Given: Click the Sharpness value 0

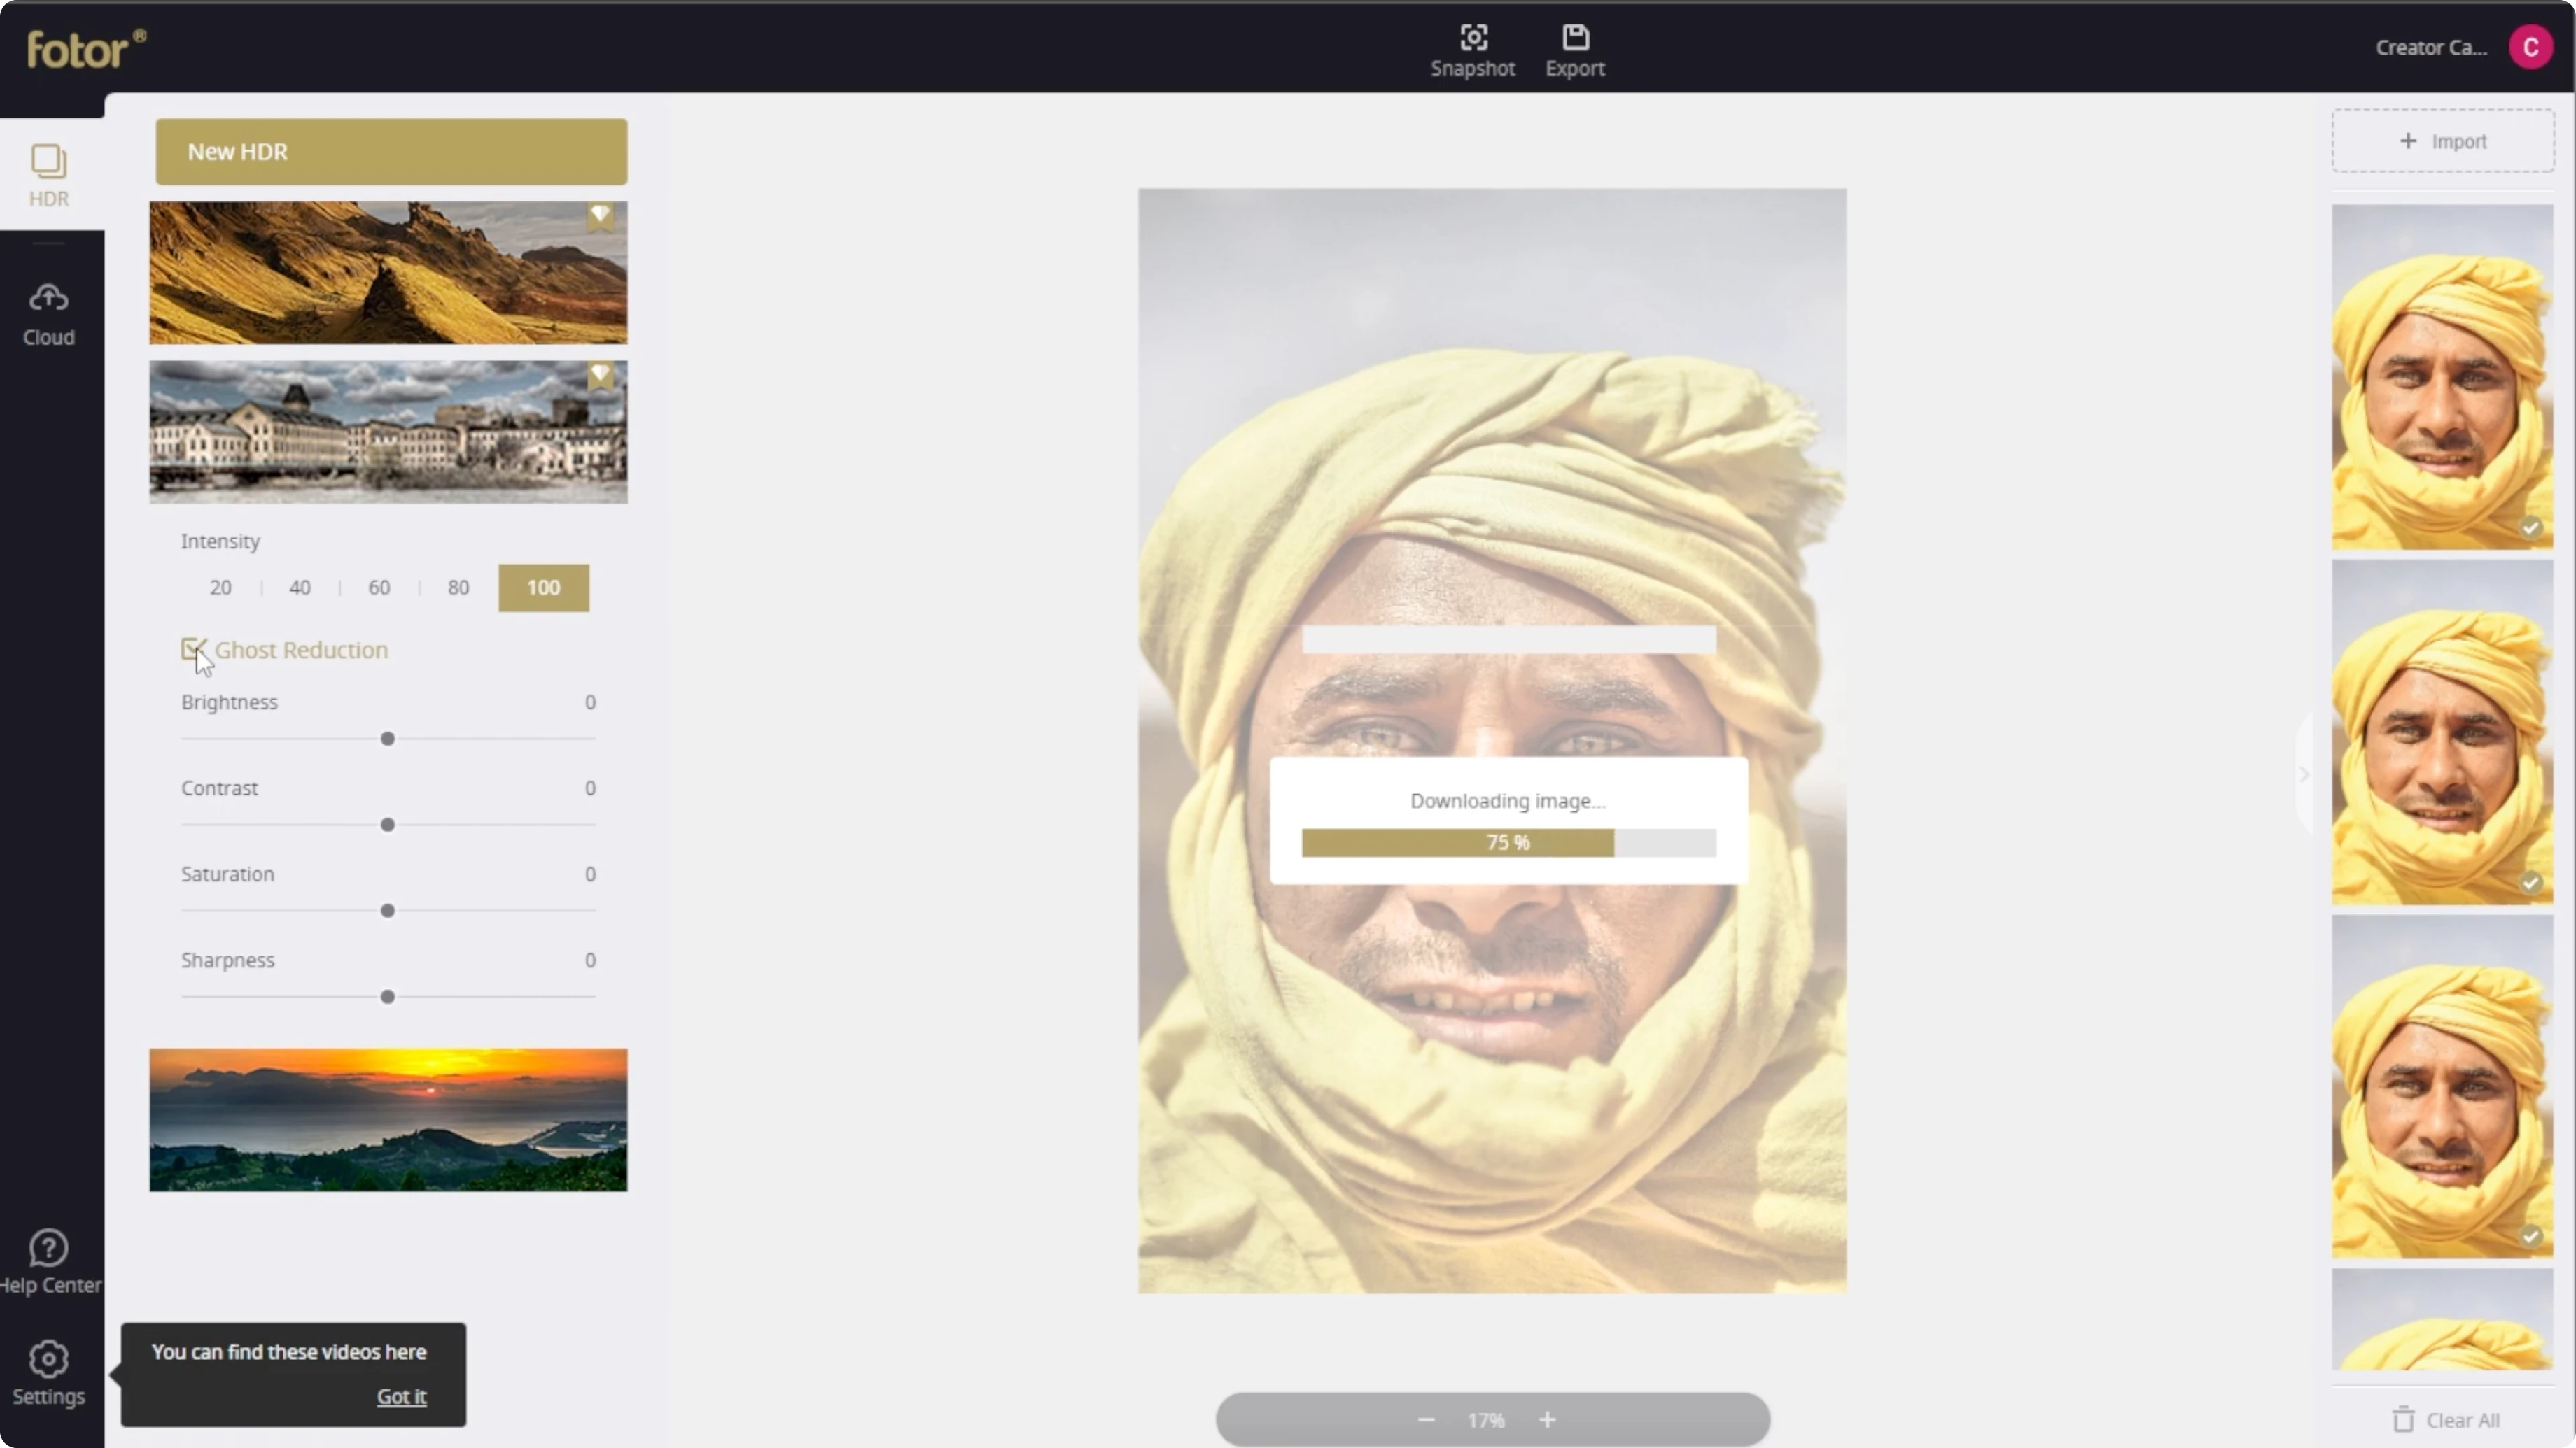Looking at the screenshot, I should pos(590,960).
